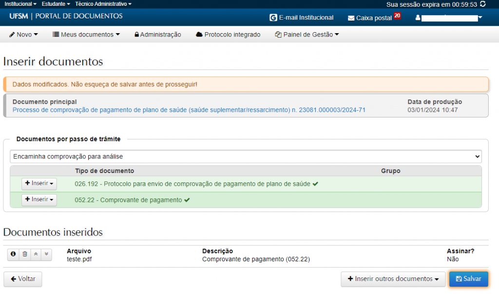
Task: Open Inserir outros documentos dropdown
Action: point(393,279)
